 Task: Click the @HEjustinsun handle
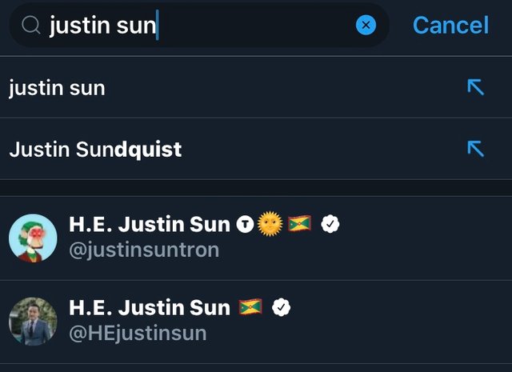coord(138,334)
